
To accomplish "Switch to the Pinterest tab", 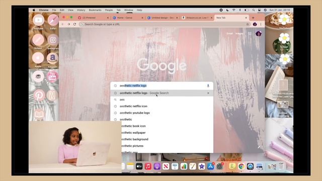I will (93, 18).
